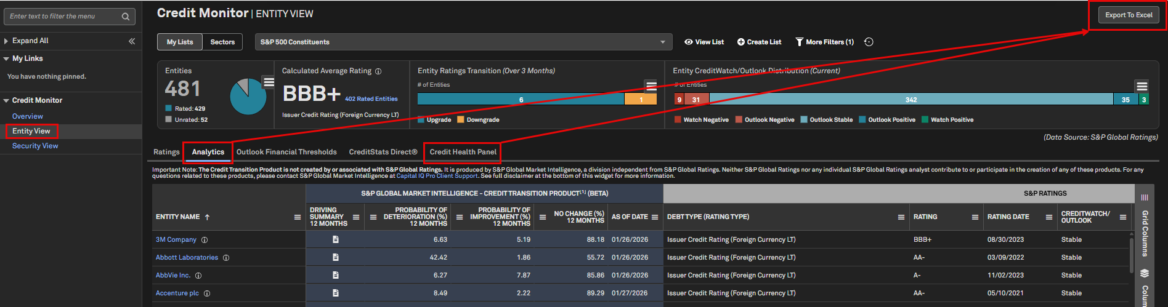
Task: Open Probability of Improvement column menu icon
Action: [460, 217]
